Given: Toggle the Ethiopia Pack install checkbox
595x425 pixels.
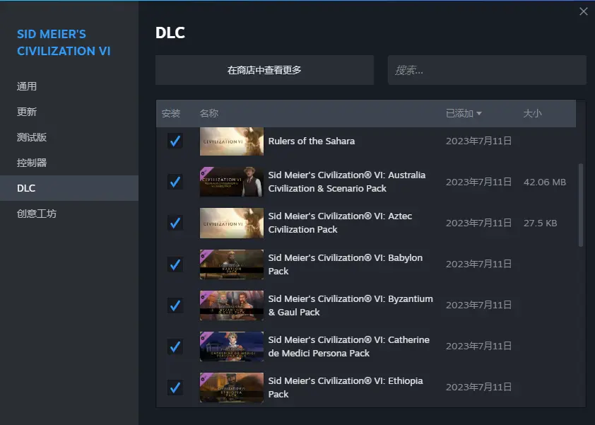Looking at the screenshot, I should pyautogui.click(x=175, y=388).
